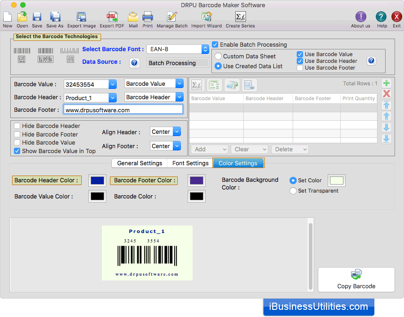Enable Use Barcode Footer checkbox
404x317 pixels.
300,68
